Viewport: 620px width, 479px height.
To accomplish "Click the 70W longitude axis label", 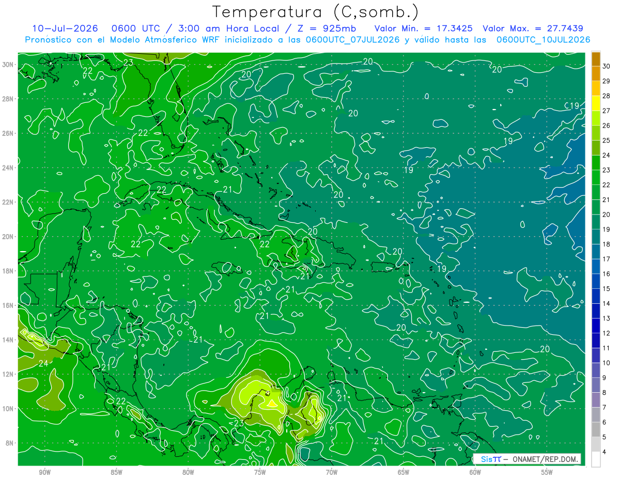I will (x=332, y=472).
